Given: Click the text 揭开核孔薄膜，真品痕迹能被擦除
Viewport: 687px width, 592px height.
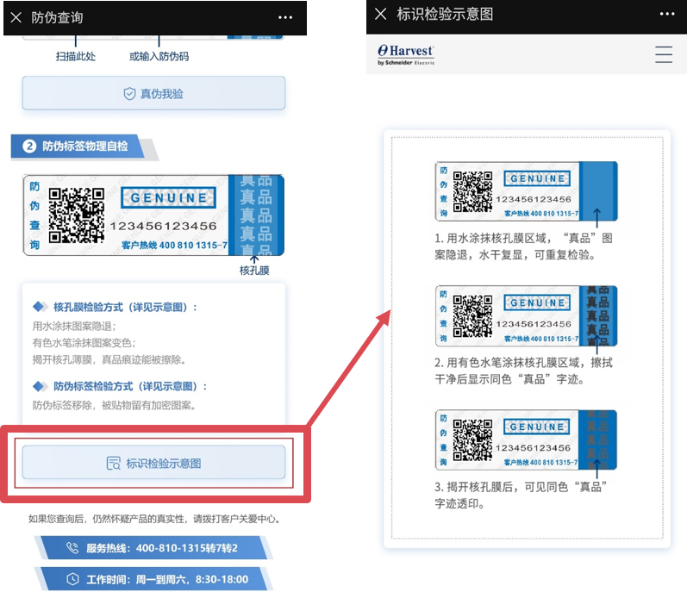Looking at the screenshot, I should click(109, 359).
